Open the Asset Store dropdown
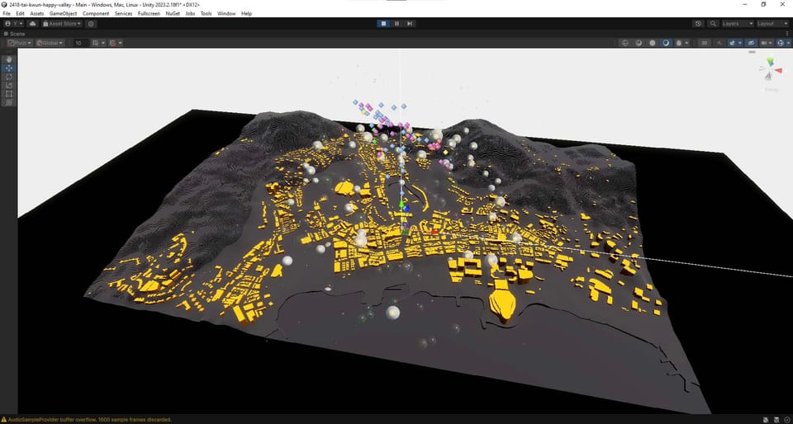 pyautogui.click(x=62, y=23)
